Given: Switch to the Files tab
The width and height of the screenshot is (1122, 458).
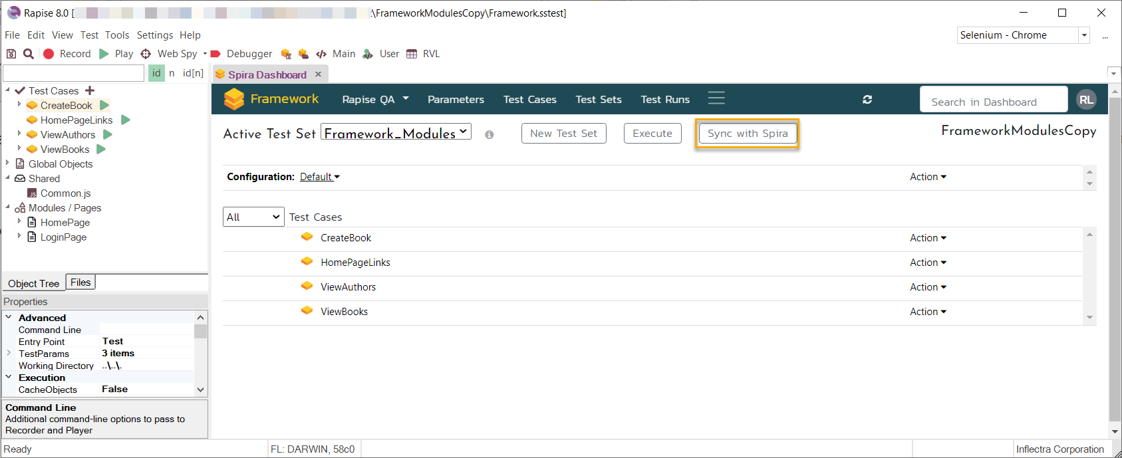Looking at the screenshot, I should [x=80, y=283].
